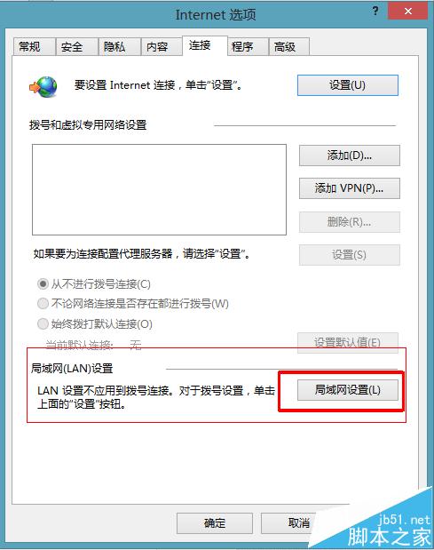434x550 pixels.
Task: Select 不论网络连接是否存在都进行拨号 radio option
Action: (43, 303)
